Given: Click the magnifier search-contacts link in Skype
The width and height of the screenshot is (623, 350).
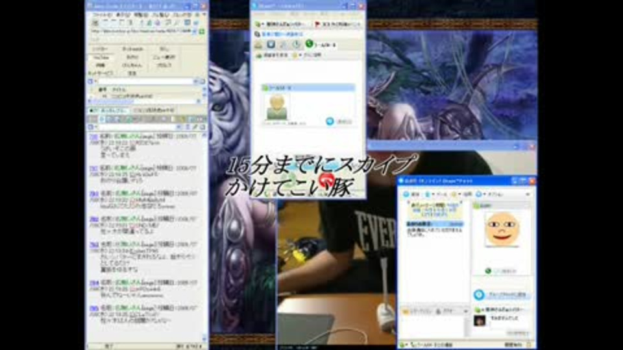Looking at the screenshot, I should pyautogui.click(x=278, y=34).
